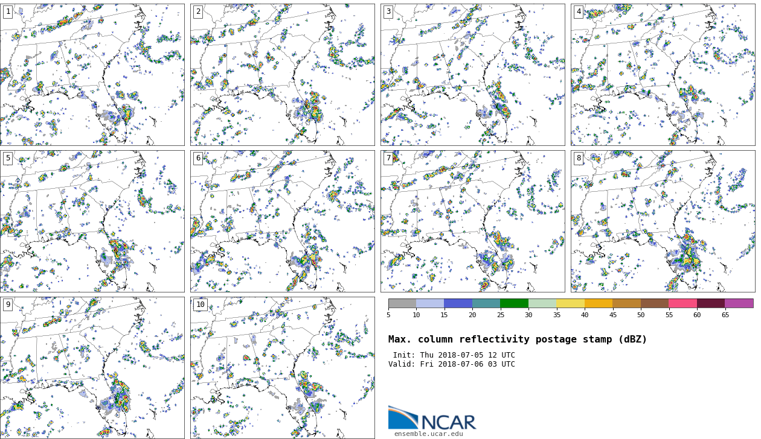Click the purple 65+ dBZ swatch
761x439 pixels.
[x=739, y=303]
